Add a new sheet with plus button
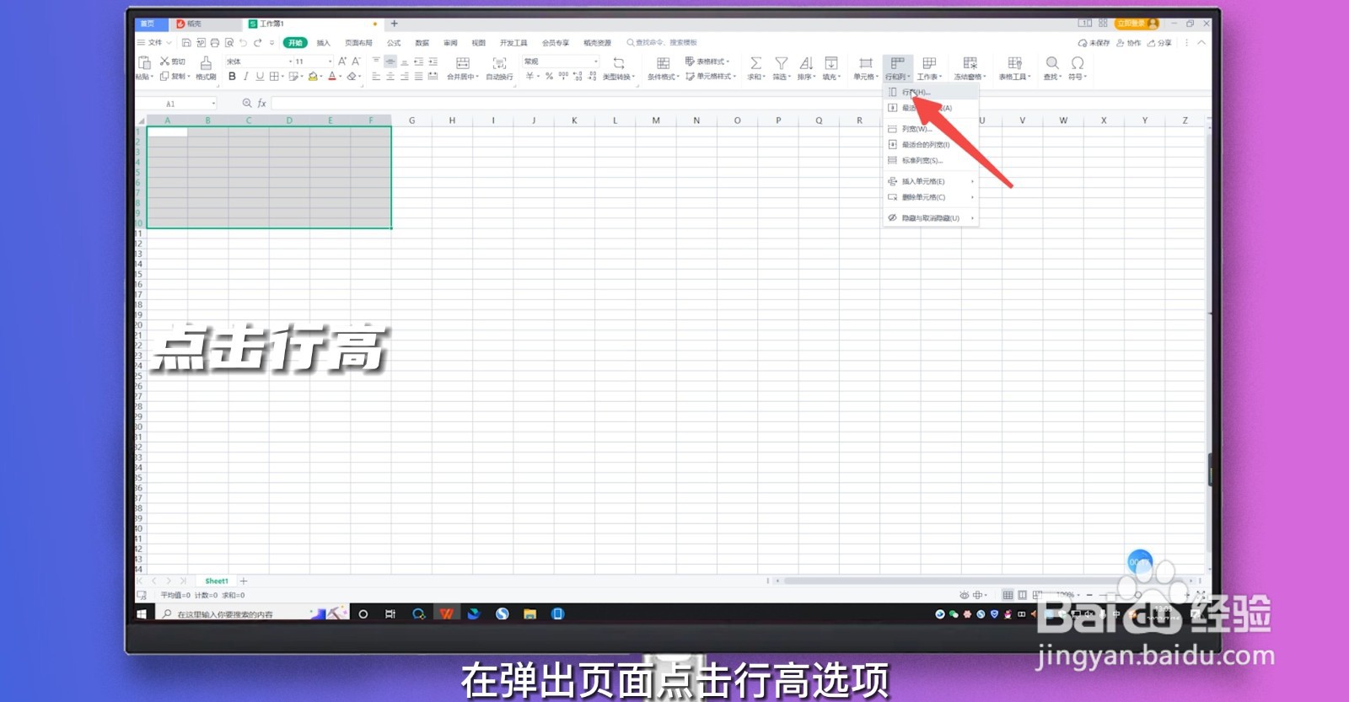Screen dimensions: 1349x702 click(x=244, y=581)
